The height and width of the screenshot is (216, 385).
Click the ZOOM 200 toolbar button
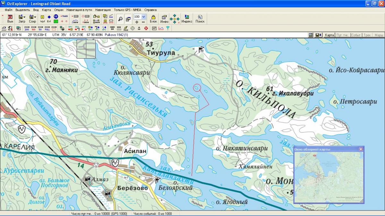(27, 28)
